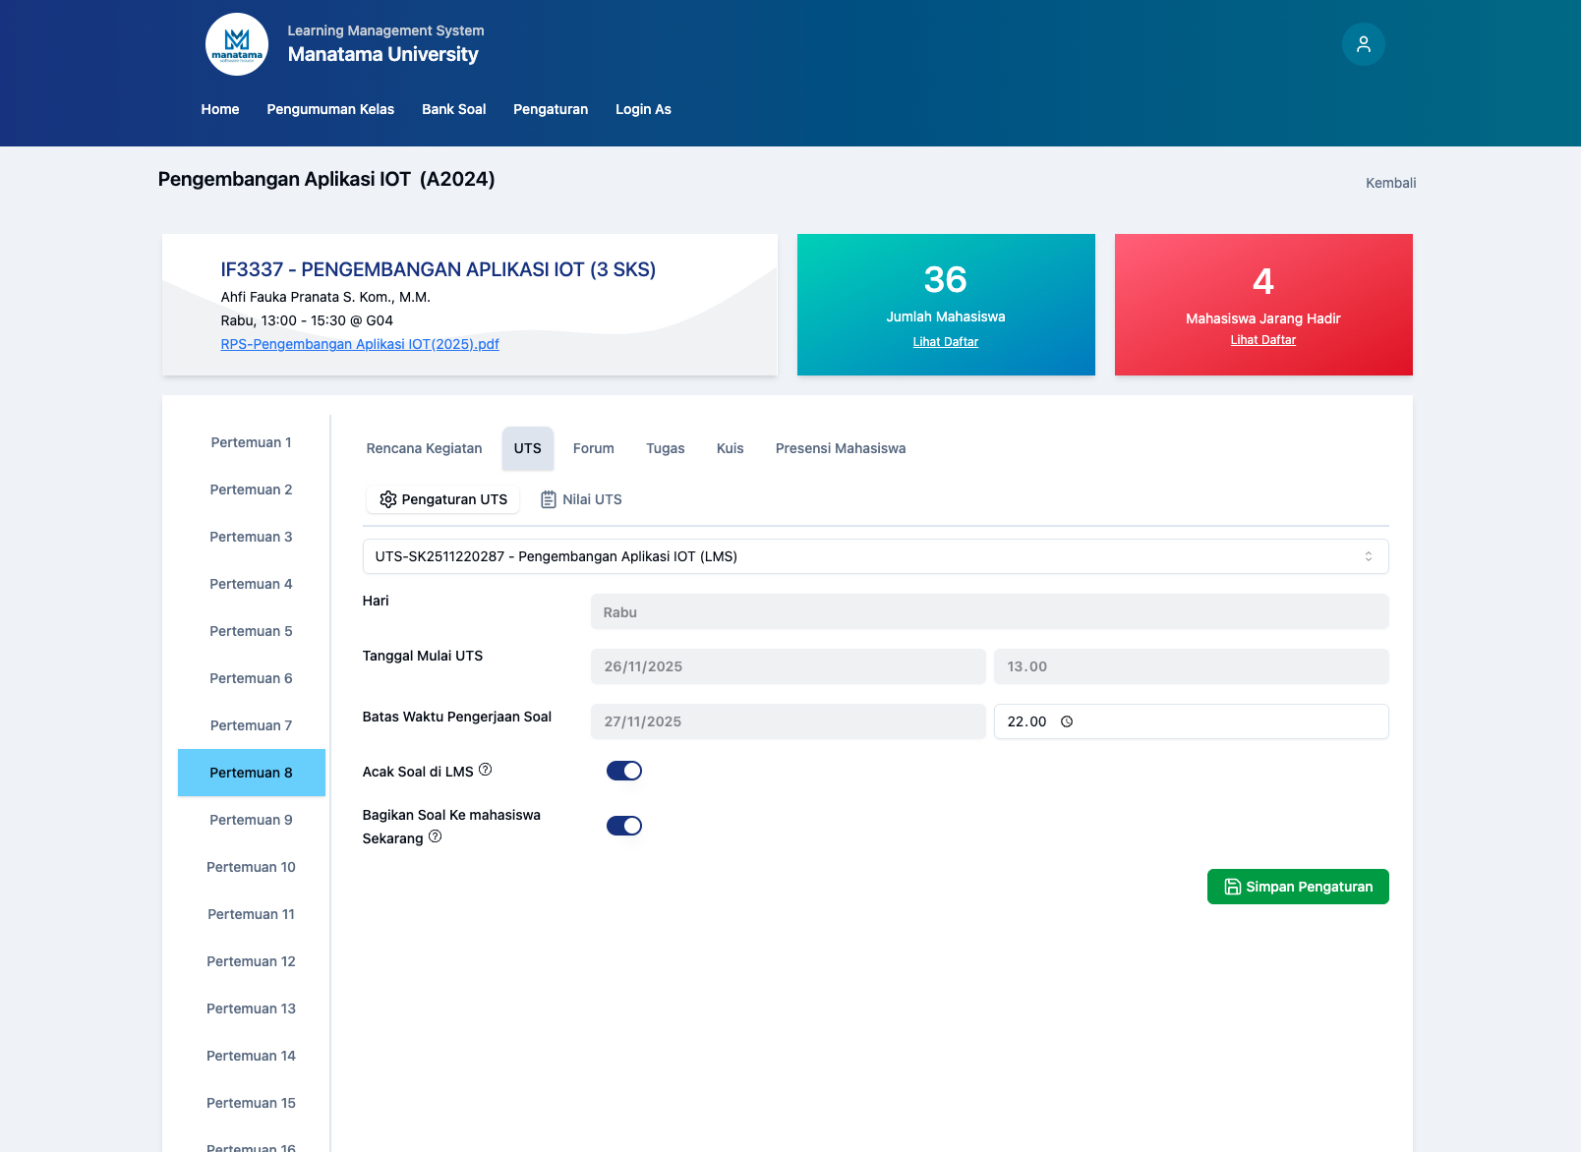Click Kembali to go back
This screenshot has width=1581, height=1152.
(x=1390, y=183)
